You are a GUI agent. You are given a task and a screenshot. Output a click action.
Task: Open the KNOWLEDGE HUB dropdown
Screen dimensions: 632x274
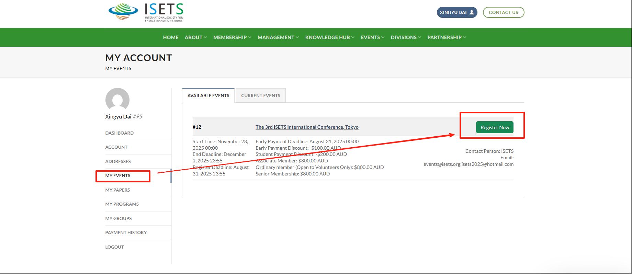point(330,37)
